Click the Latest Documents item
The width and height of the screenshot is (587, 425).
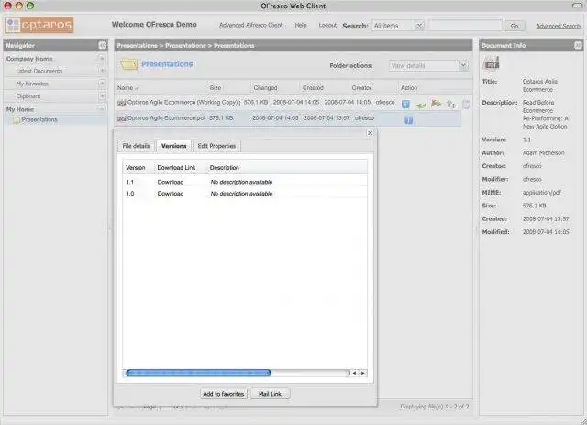click(x=39, y=71)
